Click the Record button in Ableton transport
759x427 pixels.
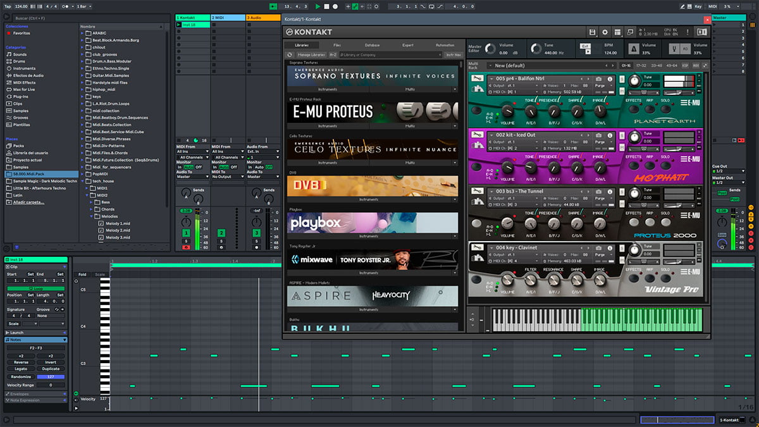click(335, 6)
